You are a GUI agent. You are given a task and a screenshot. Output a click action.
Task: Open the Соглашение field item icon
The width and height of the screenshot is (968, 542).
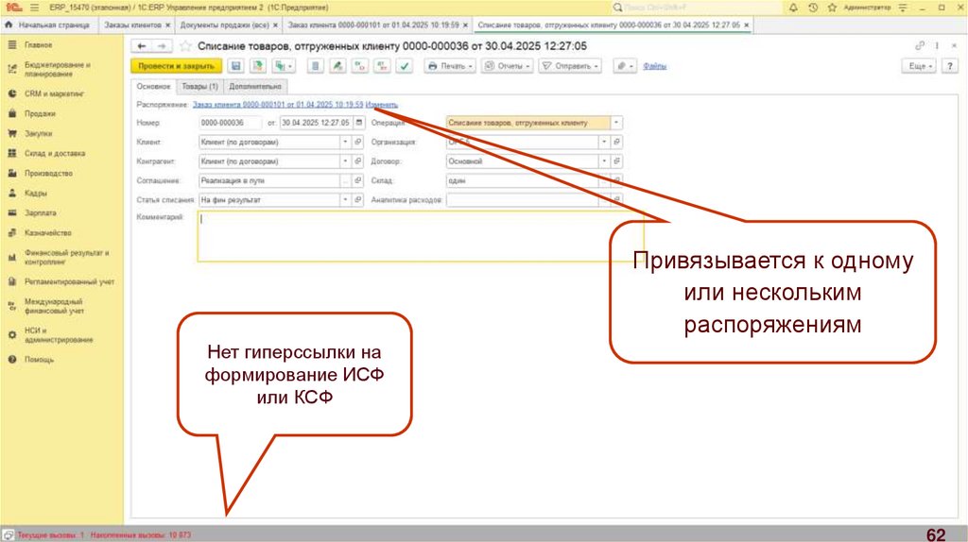(x=358, y=180)
